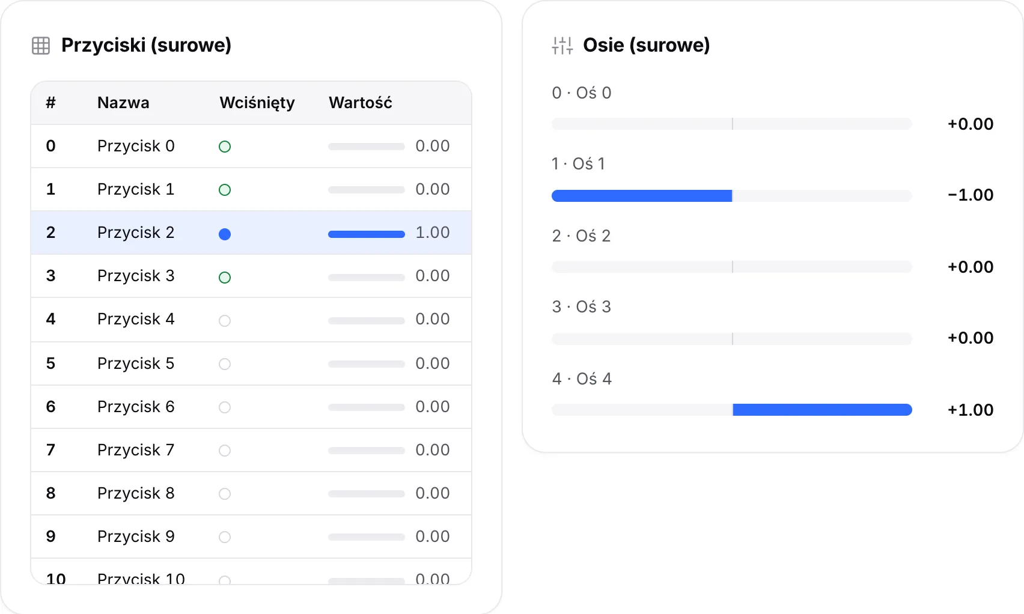Click the grey indicator circle for Przycisk 7
The height and width of the screenshot is (614, 1024).
[x=225, y=451]
